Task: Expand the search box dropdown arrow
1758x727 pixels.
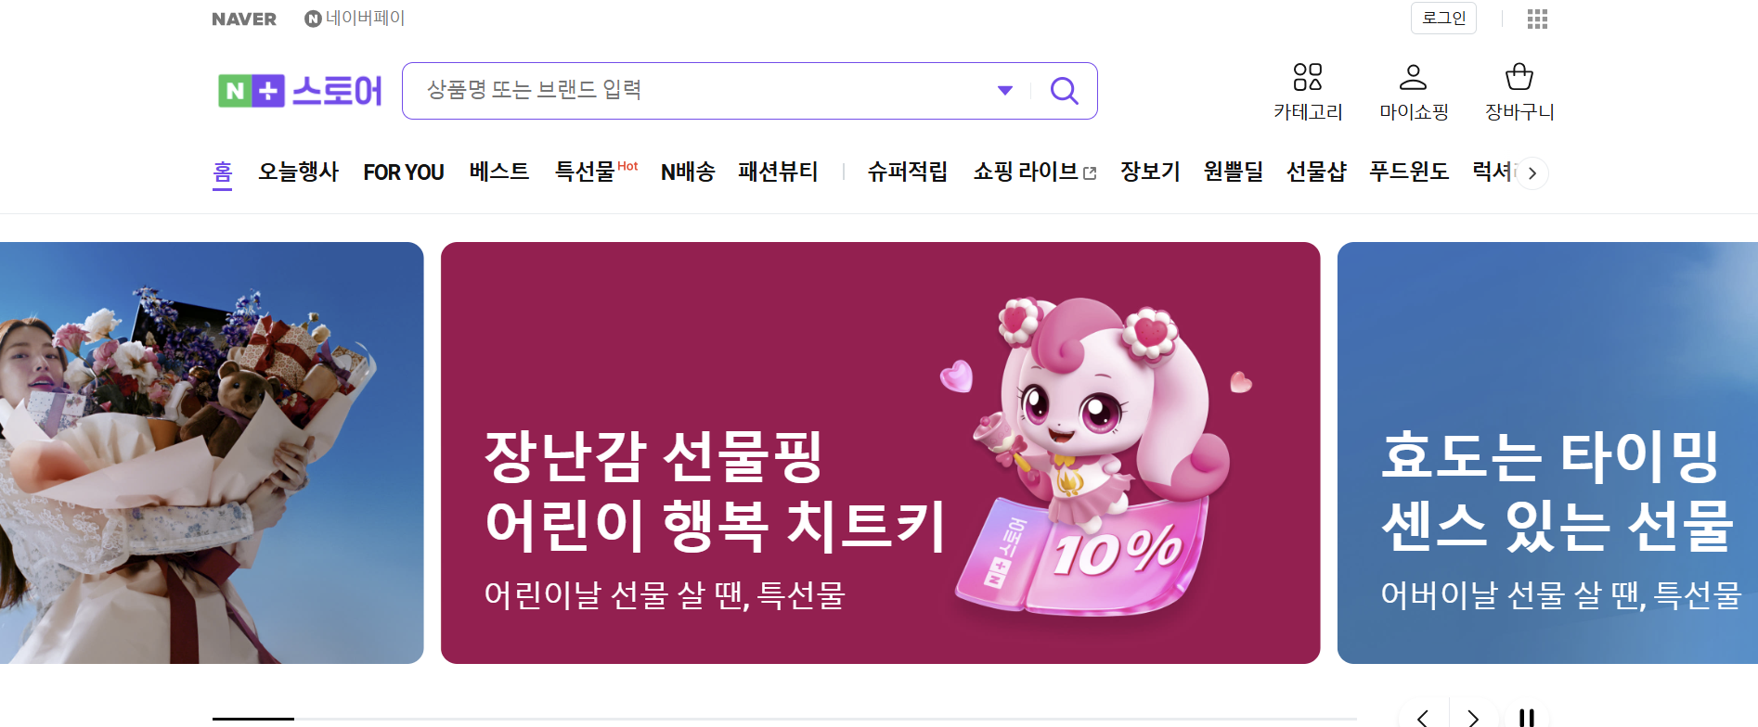Action: click(x=1004, y=90)
